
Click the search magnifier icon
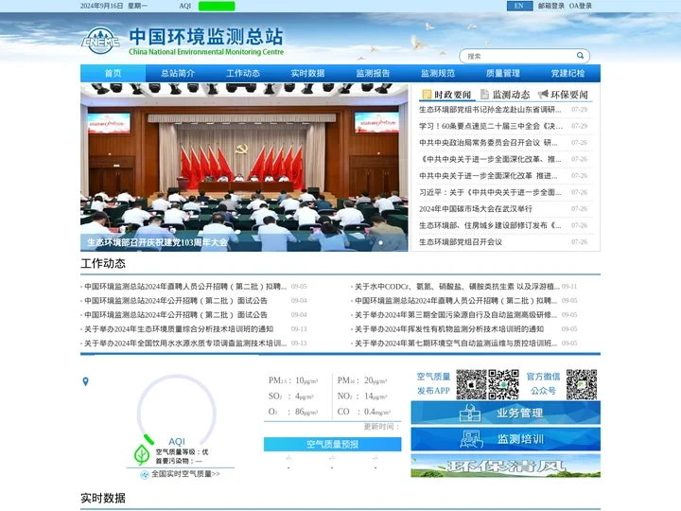(x=580, y=56)
